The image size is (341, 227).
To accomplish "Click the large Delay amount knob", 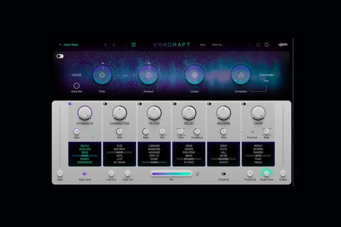I will point(189,113).
